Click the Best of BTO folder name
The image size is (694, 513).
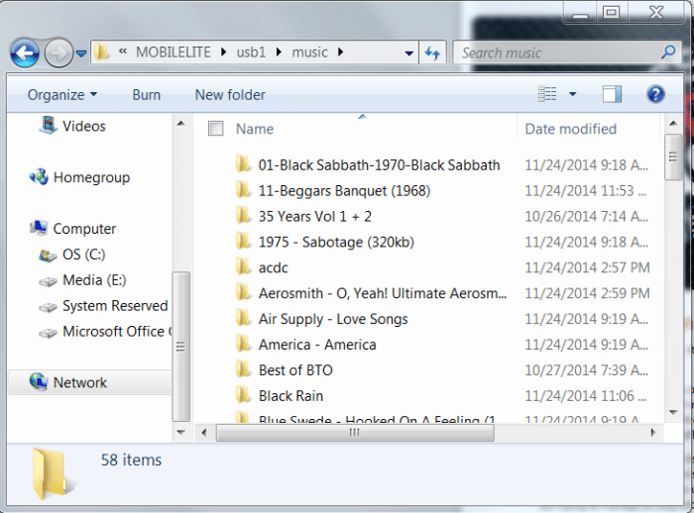(295, 370)
